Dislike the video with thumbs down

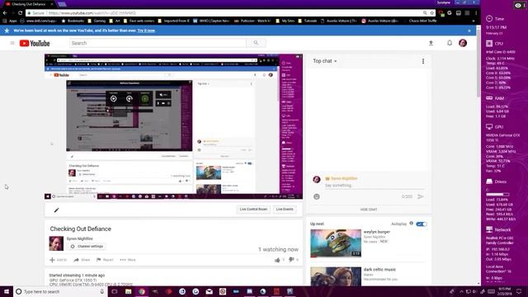pyautogui.click(x=291, y=260)
